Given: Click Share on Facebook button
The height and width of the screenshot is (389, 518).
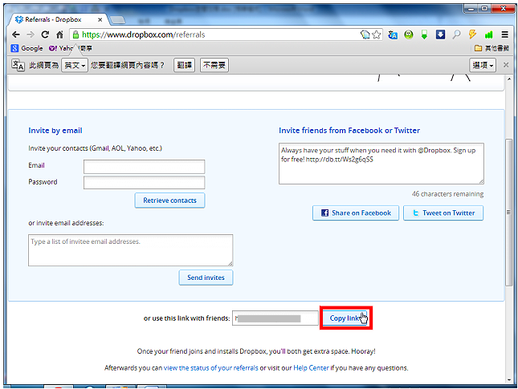Looking at the screenshot, I should click(x=356, y=213).
